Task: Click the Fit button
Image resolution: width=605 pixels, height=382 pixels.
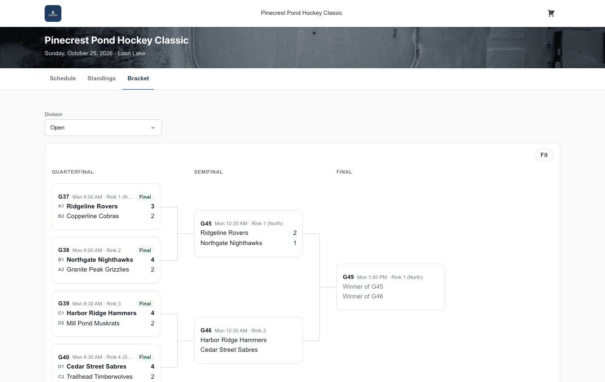Action: 544,155
